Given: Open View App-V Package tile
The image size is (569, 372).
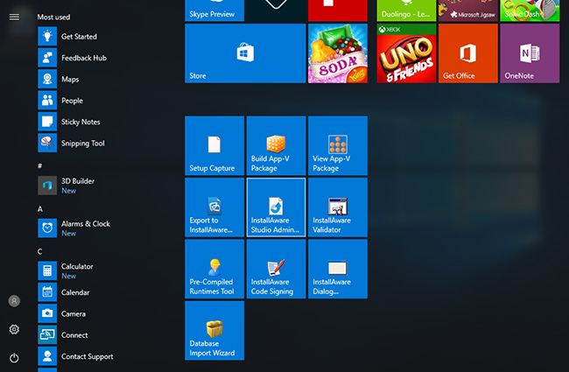Looking at the screenshot, I should (x=338, y=145).
